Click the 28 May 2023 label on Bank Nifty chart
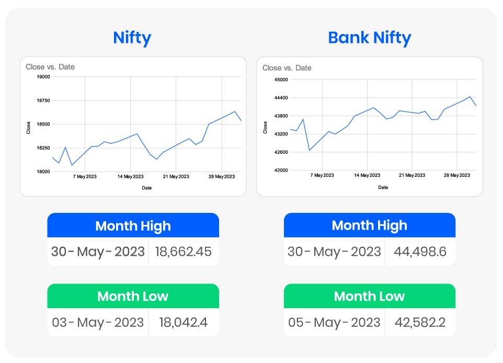 (457, 175)
